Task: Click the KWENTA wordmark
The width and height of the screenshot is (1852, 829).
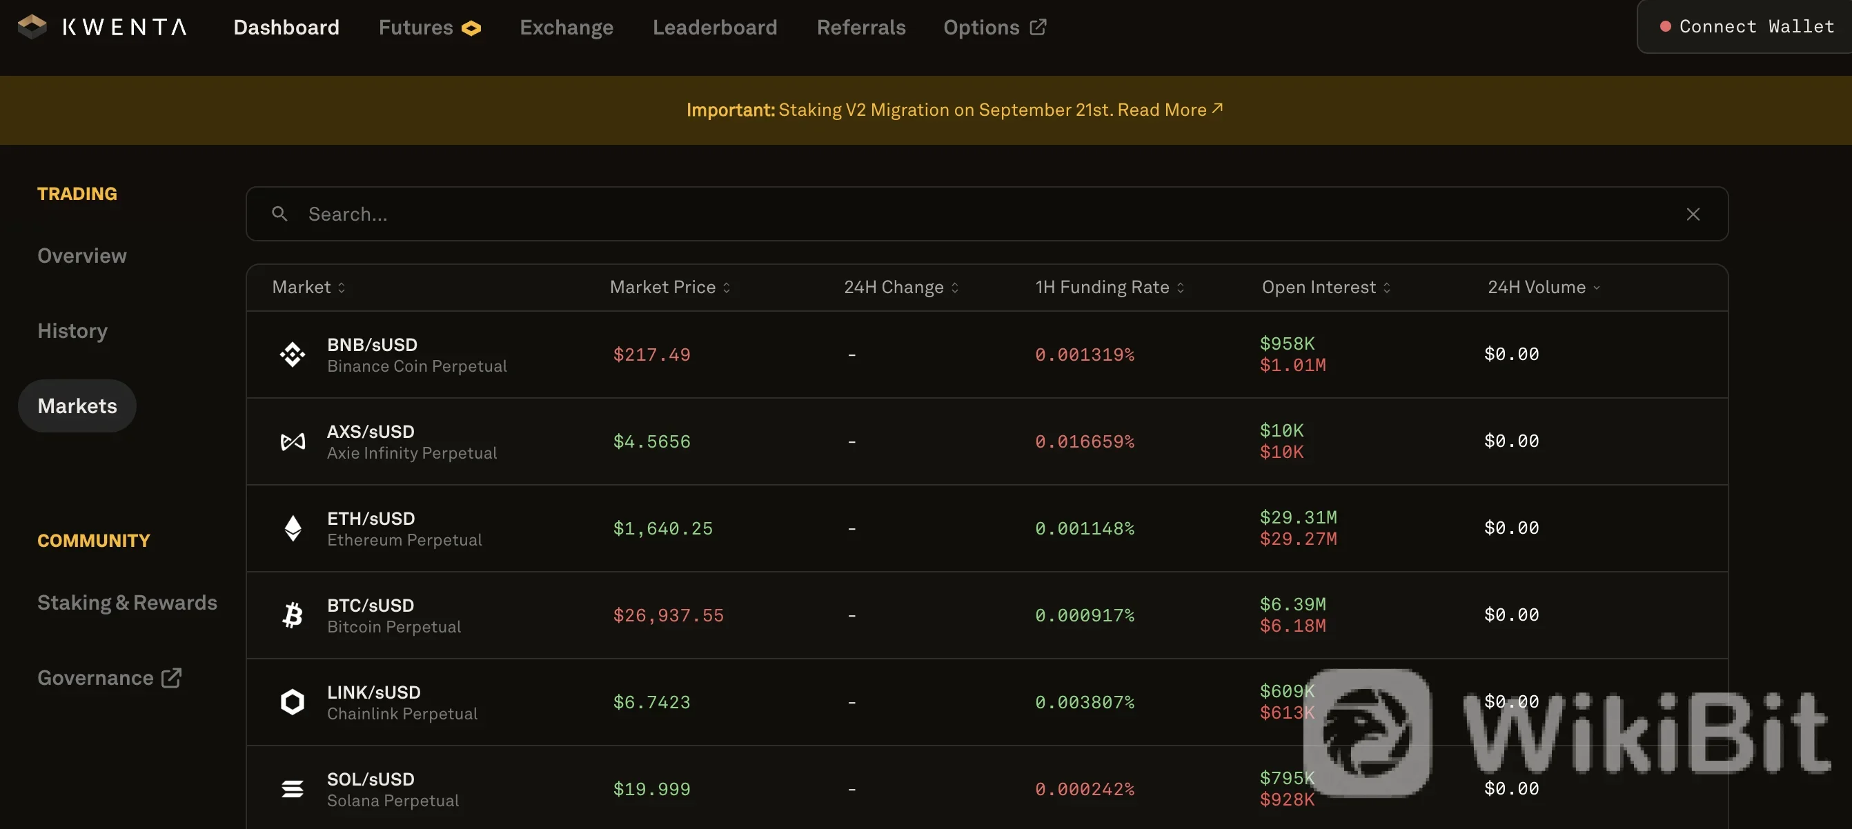Action: [x=124, y=28]
